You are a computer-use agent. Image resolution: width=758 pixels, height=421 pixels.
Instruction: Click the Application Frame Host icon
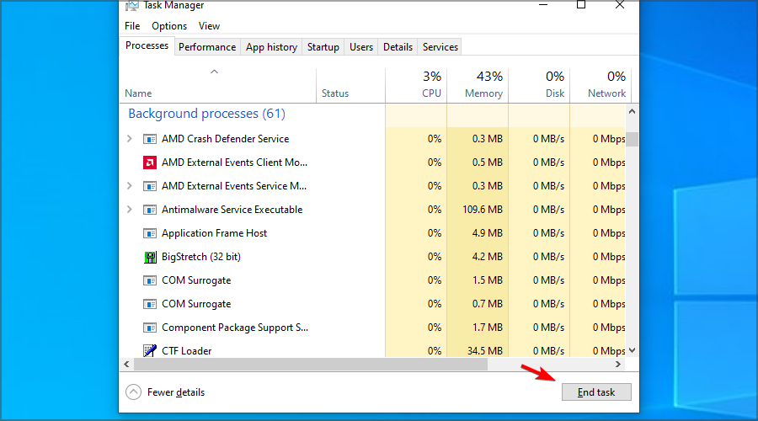point(150,233)
